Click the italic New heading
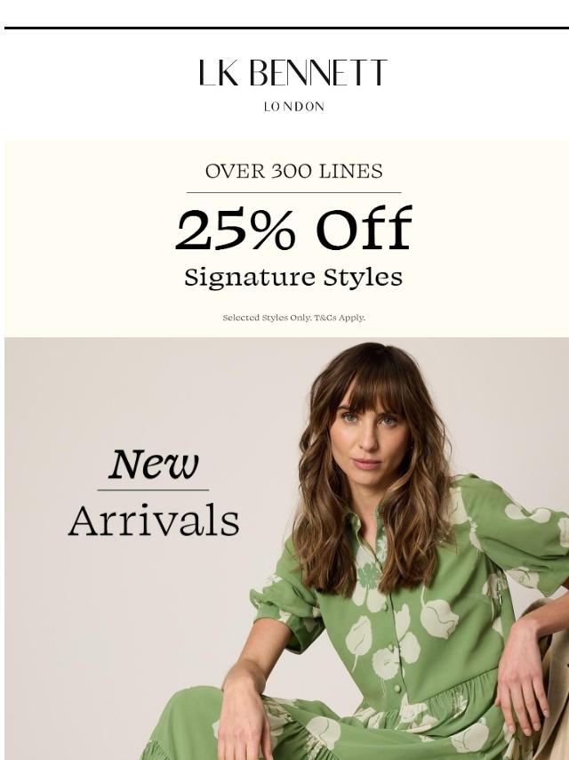This screenshot has width=569, height=760. pos(154,464)
